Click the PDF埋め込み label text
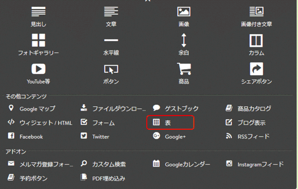The image size is (298, 189). [x=109, y=178]
